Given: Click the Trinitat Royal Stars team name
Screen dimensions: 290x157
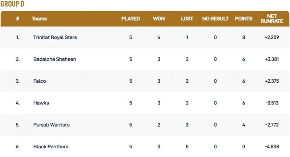Looking at the screenshot, I should coord(55,37).
